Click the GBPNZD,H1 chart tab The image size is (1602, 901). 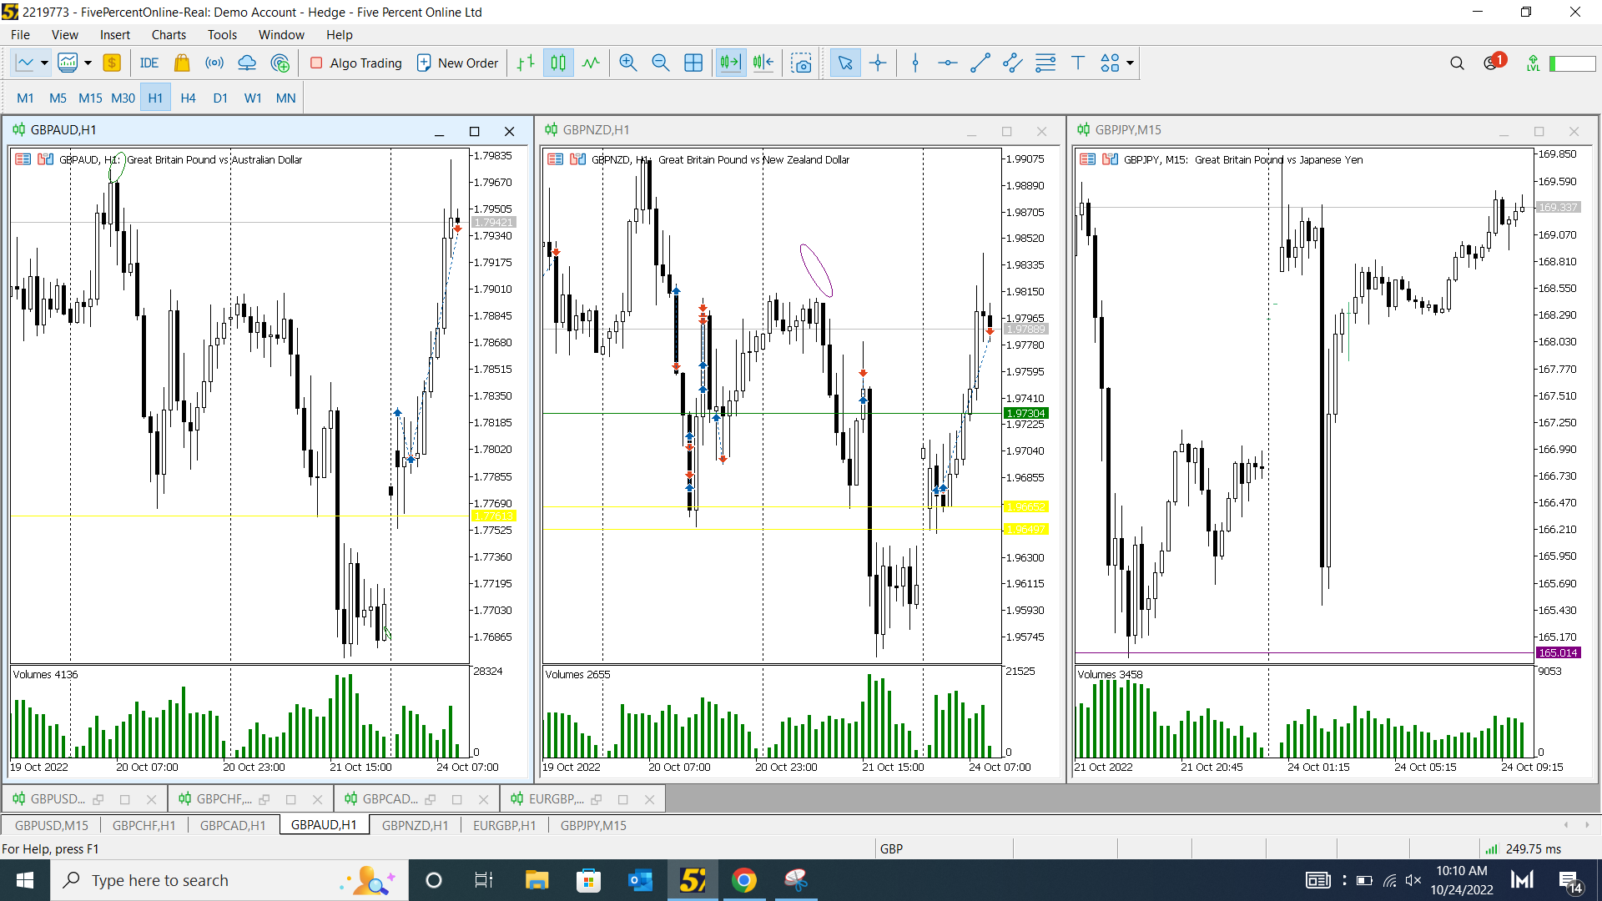[x=416, y=825]
